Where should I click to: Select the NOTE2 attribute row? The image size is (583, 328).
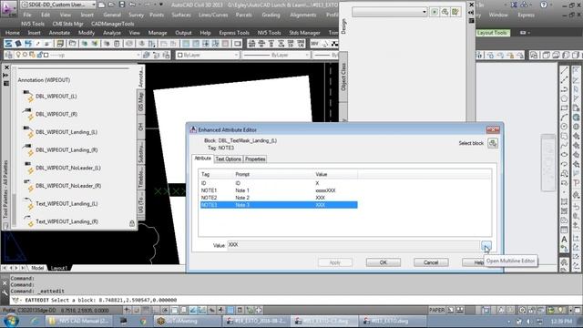tap(279, 198)
